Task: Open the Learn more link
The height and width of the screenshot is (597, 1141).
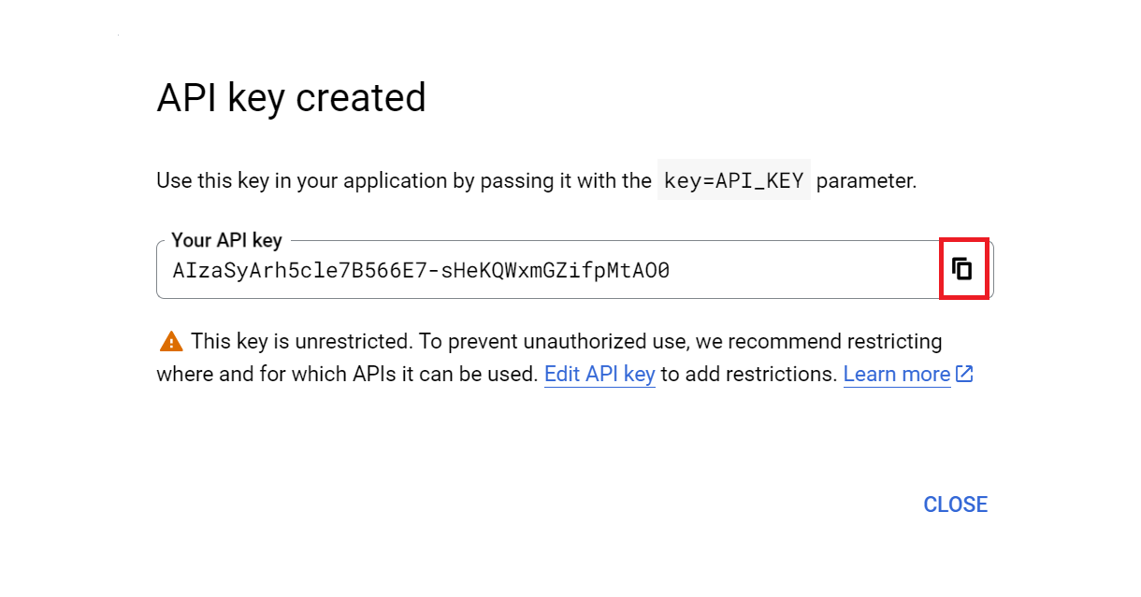Action: tap(897, 375)
